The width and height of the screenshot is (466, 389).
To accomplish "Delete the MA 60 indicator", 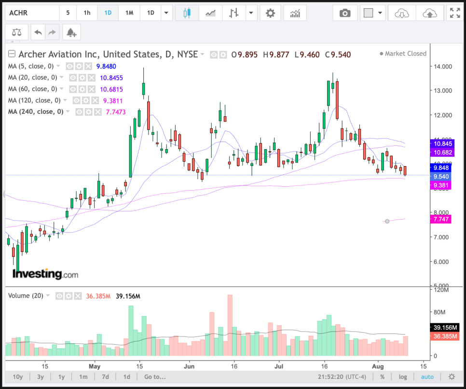I will 92,89.
